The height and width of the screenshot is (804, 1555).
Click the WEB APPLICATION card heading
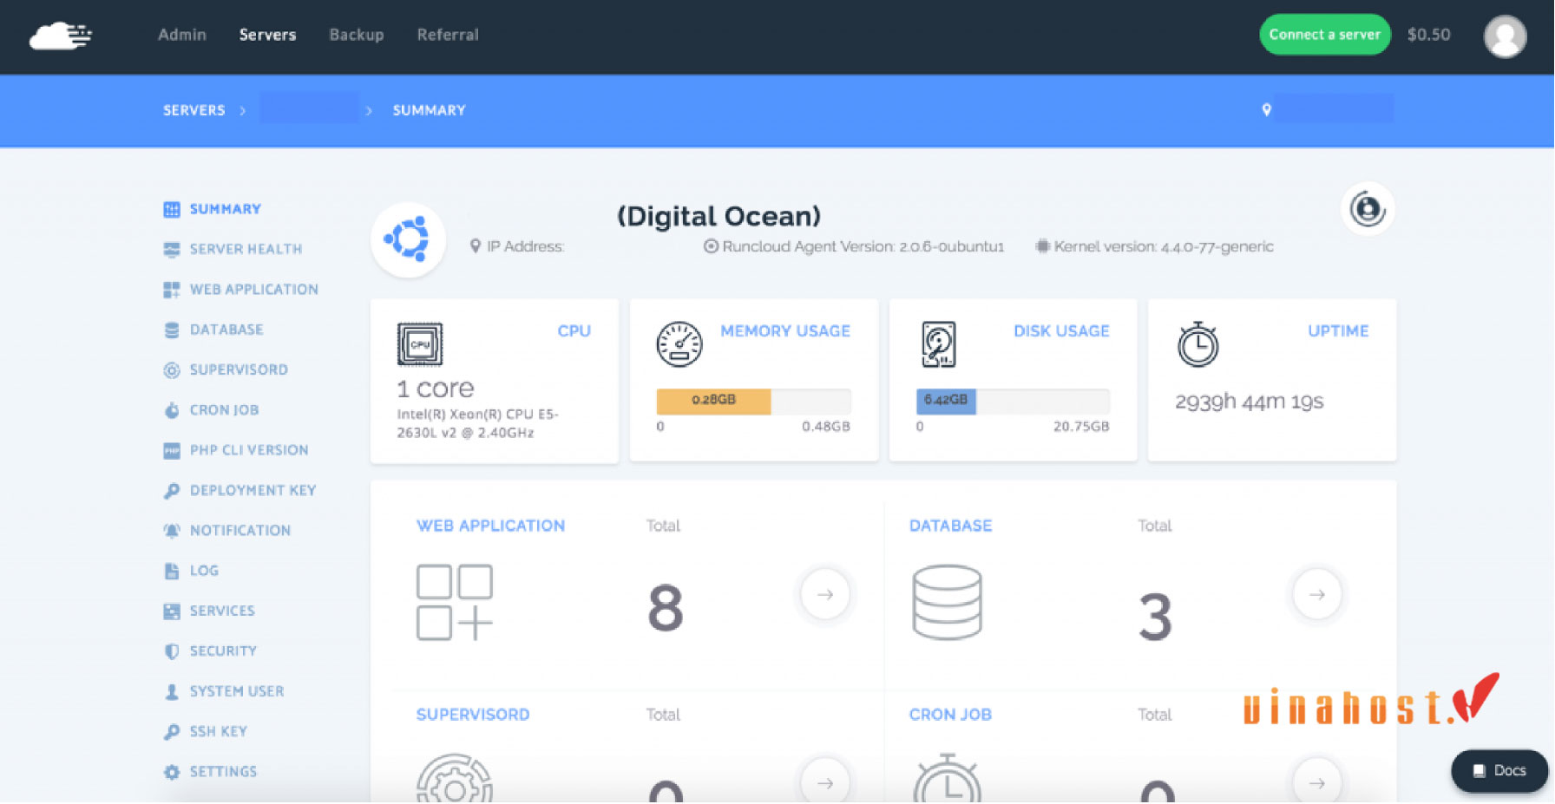pos(490,526)
